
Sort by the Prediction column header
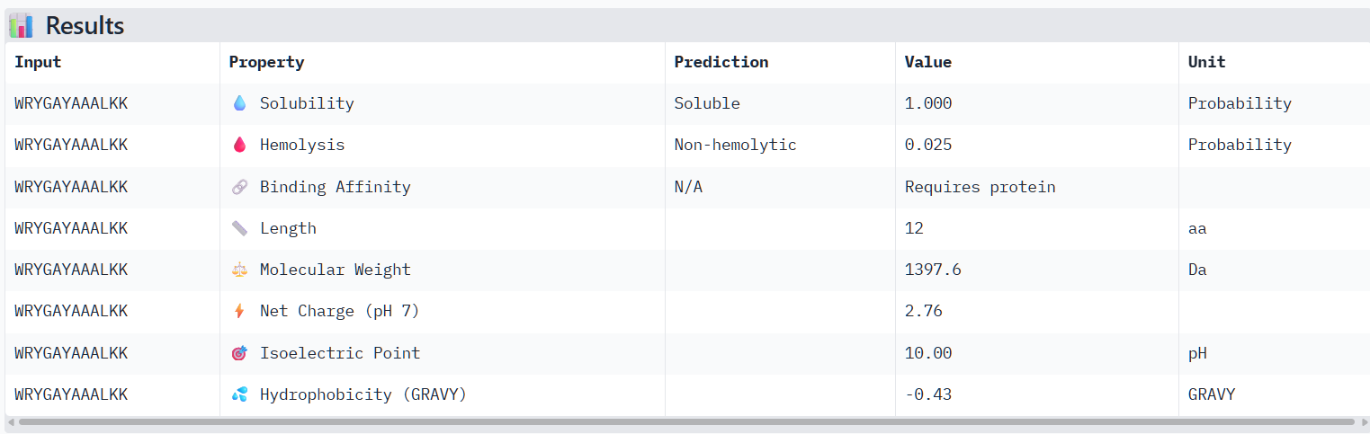pyautogui.click(x=721, y=62)
